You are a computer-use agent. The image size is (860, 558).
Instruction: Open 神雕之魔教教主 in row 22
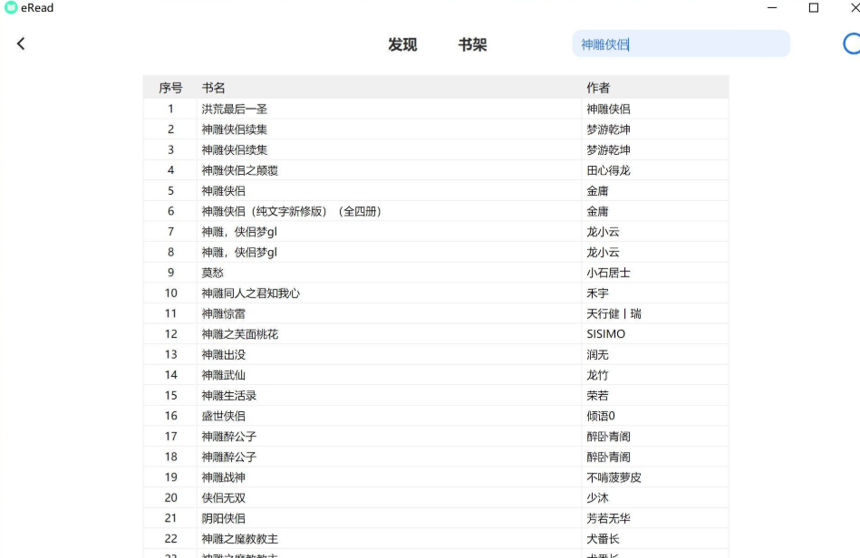click(x=240, y=539)
